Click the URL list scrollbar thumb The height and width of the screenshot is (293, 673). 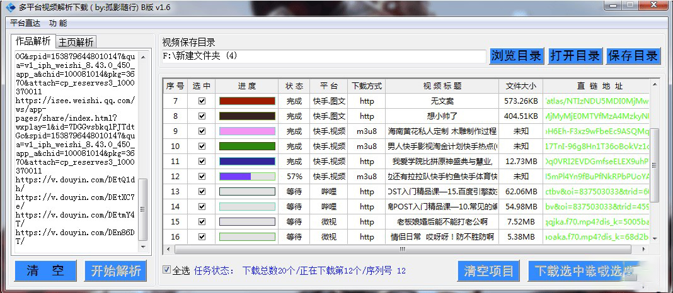(144, 209)
